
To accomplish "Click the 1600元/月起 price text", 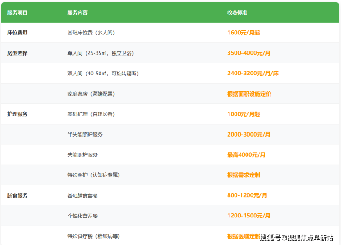I will click(244, 33).
